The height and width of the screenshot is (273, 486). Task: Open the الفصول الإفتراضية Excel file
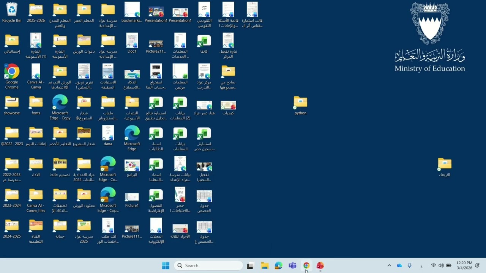[156, 200]
